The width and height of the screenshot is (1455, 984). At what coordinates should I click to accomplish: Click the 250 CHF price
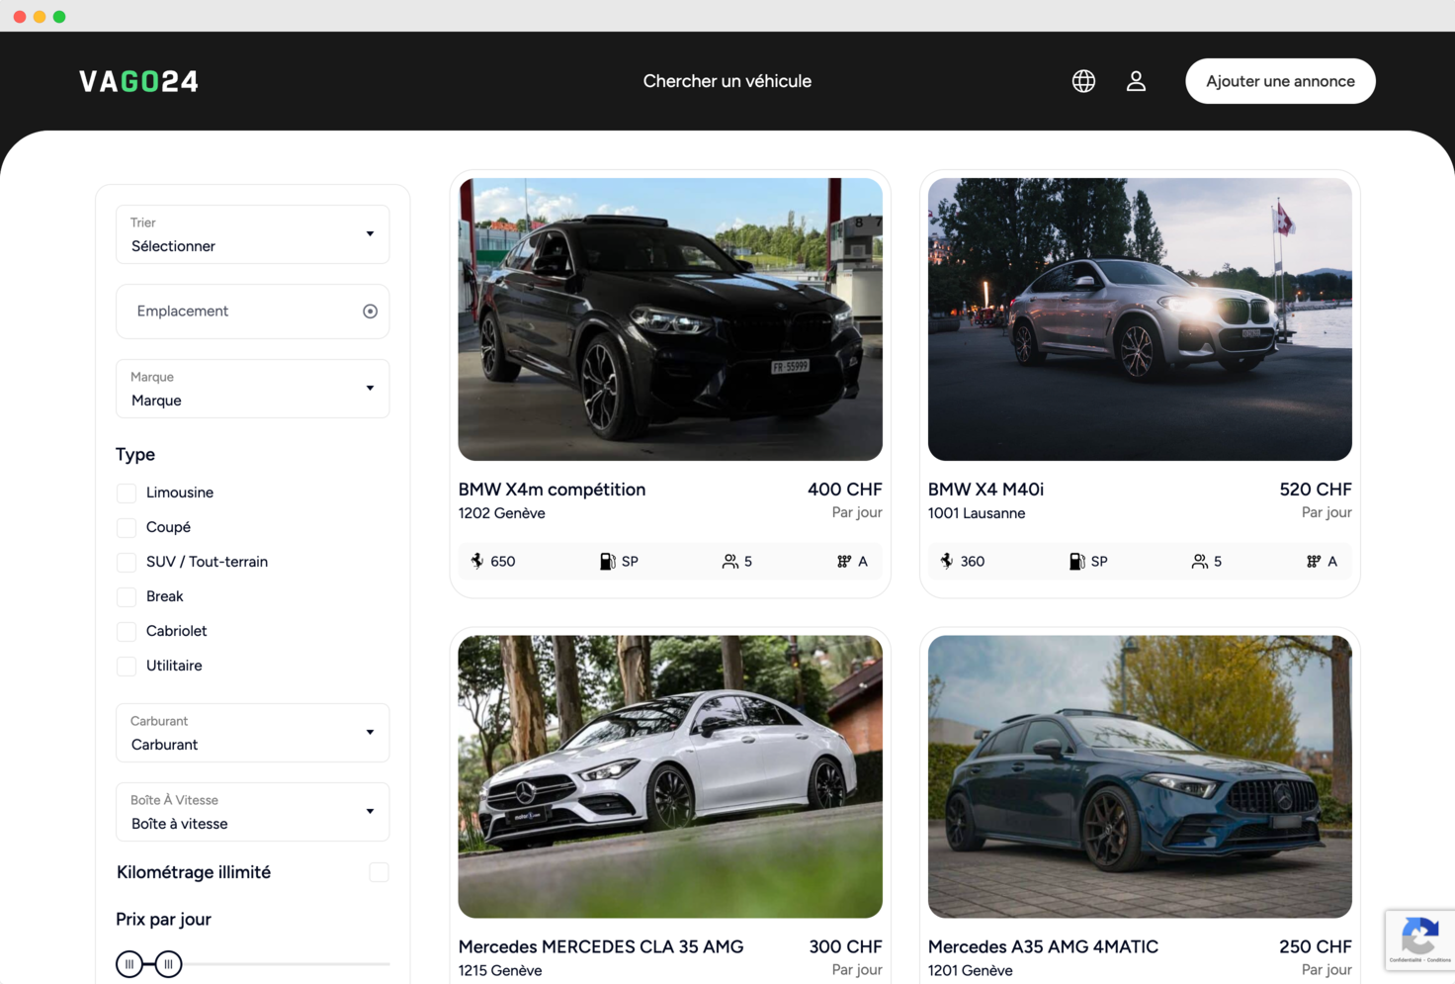[x=1315, y=946]
